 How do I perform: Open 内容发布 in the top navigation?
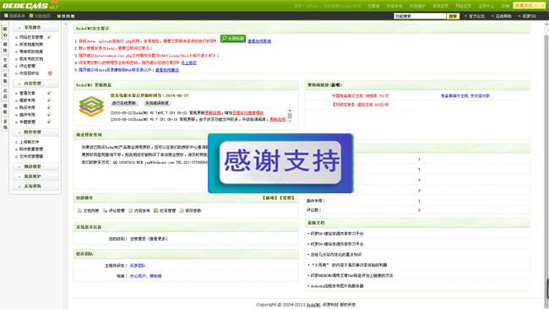click(x=394, y=6)
